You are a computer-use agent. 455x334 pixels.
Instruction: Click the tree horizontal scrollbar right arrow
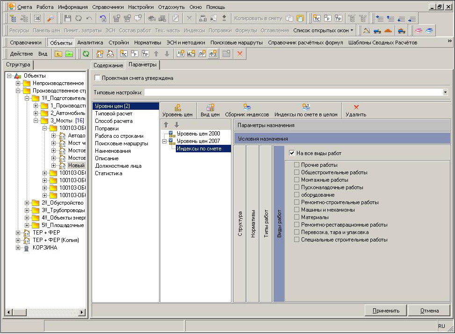[82, 312]
